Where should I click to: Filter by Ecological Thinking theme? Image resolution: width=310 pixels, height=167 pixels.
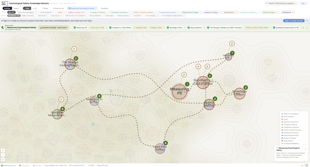(99, 12)
